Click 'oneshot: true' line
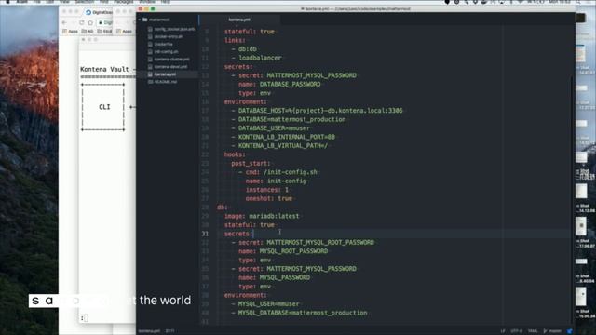Screen dimensions: 596x335 pos(269,198)
